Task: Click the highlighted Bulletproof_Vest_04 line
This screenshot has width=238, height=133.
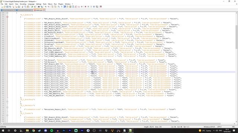Action: [x=122, y=72]
